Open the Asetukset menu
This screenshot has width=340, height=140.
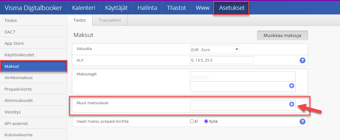click(x=232, y=8)
